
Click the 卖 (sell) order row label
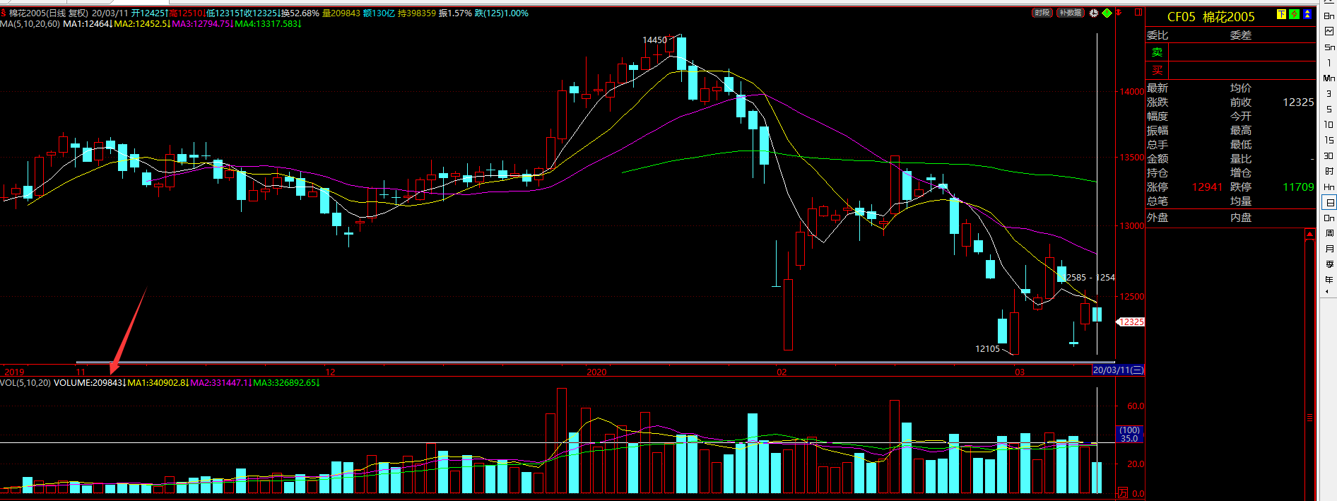(1158, 52)
